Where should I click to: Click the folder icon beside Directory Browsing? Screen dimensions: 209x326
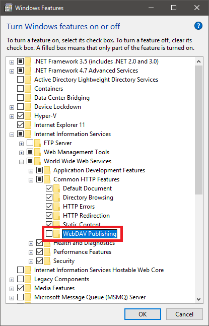pos(56,198)
